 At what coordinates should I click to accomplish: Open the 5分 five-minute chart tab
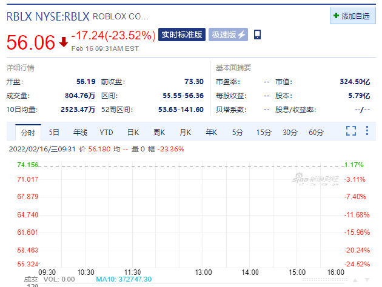(237, 133)
